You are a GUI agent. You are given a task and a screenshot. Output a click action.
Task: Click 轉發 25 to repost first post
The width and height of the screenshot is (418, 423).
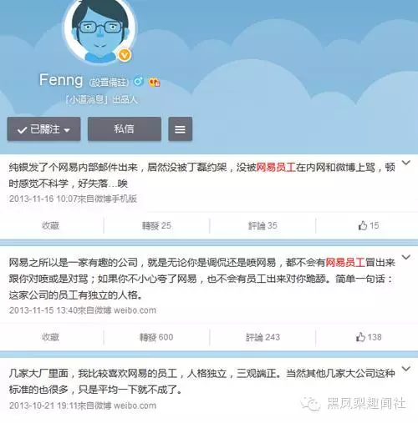click(x=156, y=225)
